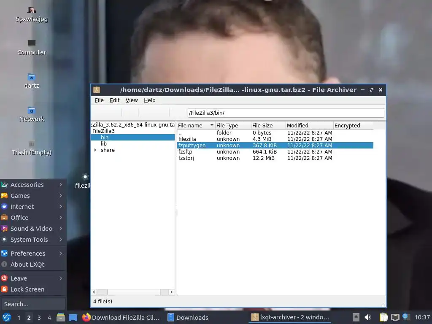
Task: Launch the file manager quick-launch icon
Action: pos(61,317)
